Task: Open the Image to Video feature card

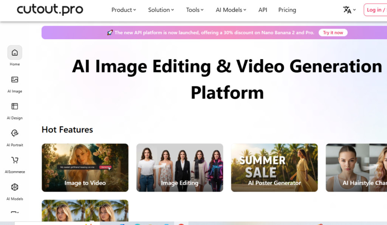Action: (85, 168)
